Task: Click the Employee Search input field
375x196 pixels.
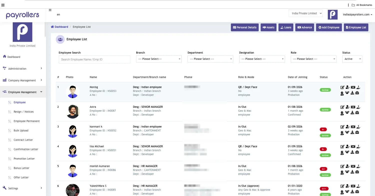Action: 94,59
